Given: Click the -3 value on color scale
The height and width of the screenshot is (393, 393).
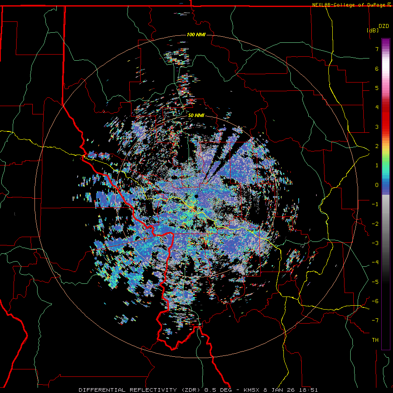Looking at the screenshot, I should coord(375,243).
